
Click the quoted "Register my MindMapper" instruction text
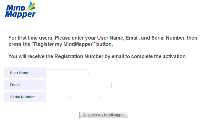(x=63, y=44)
